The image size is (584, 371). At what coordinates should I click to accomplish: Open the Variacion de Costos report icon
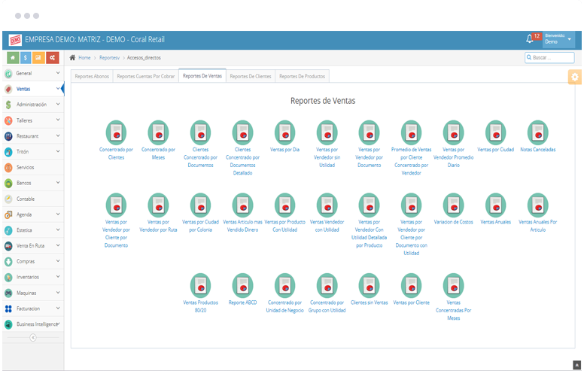click(x=453, y=205)
